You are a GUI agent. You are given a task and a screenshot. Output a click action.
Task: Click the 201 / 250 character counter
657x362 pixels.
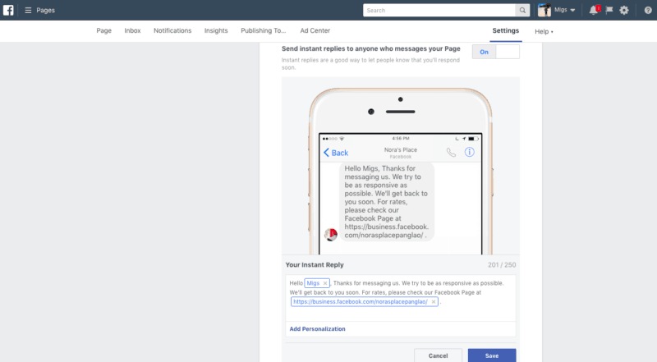[502, 265]
